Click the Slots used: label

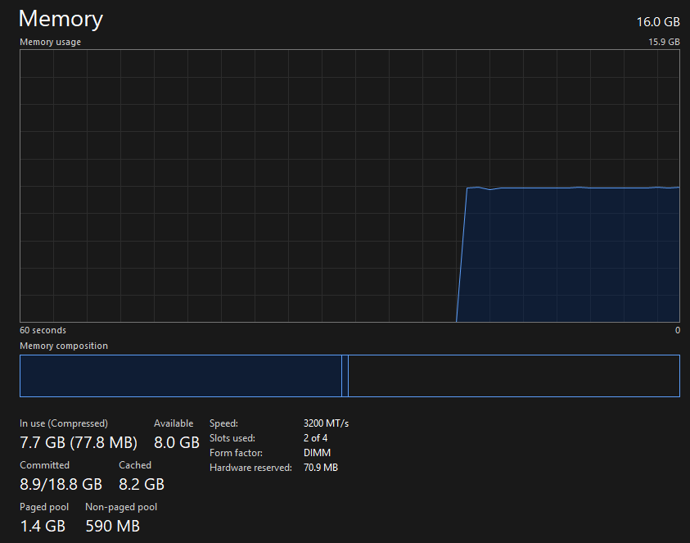[232, 438]
